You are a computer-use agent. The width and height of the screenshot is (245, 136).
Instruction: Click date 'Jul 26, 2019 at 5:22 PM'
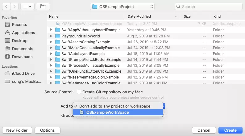coord(148,42)
